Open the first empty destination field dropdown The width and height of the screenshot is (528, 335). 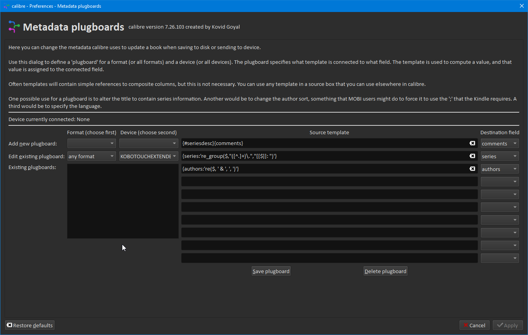pos(500,182)
